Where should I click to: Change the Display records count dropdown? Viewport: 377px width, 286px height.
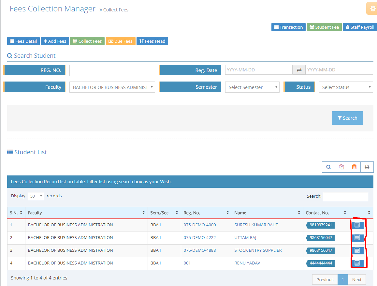pos(36,196)
